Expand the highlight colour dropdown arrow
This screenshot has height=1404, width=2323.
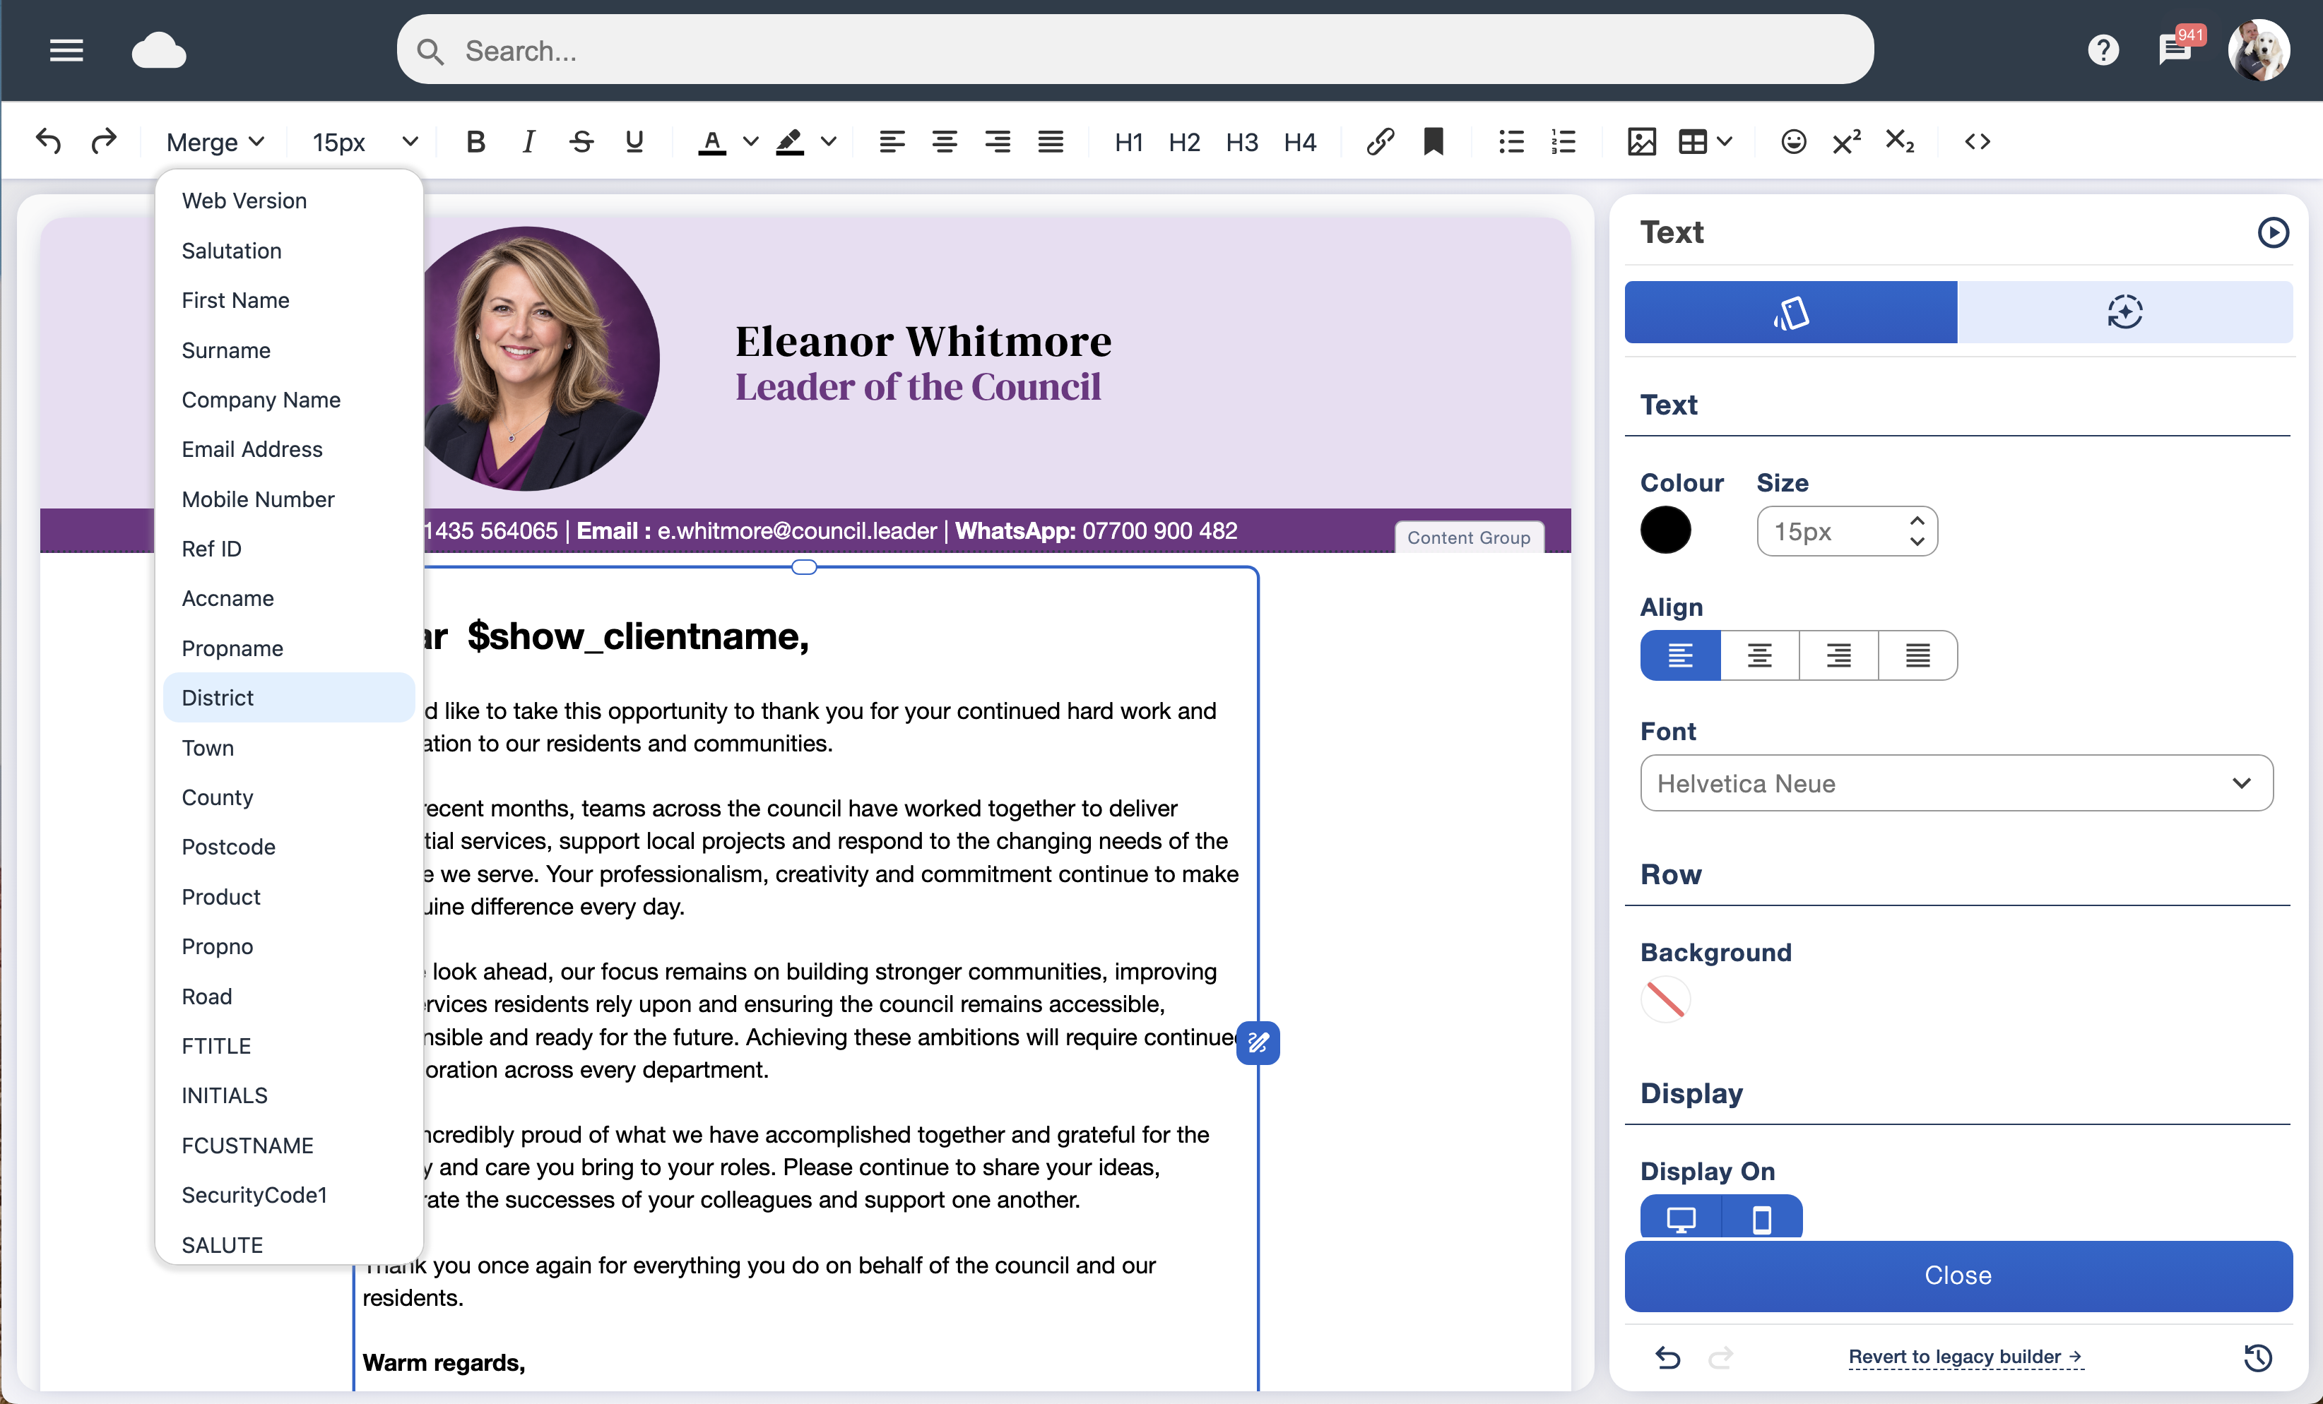(x=829, y=141)
